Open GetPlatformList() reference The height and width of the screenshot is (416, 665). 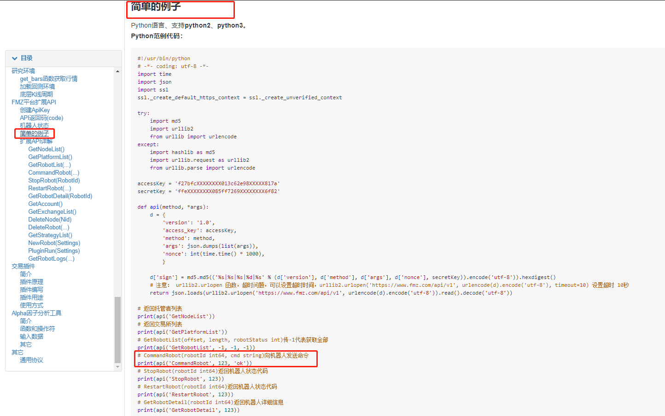click(x=50, y=157)
